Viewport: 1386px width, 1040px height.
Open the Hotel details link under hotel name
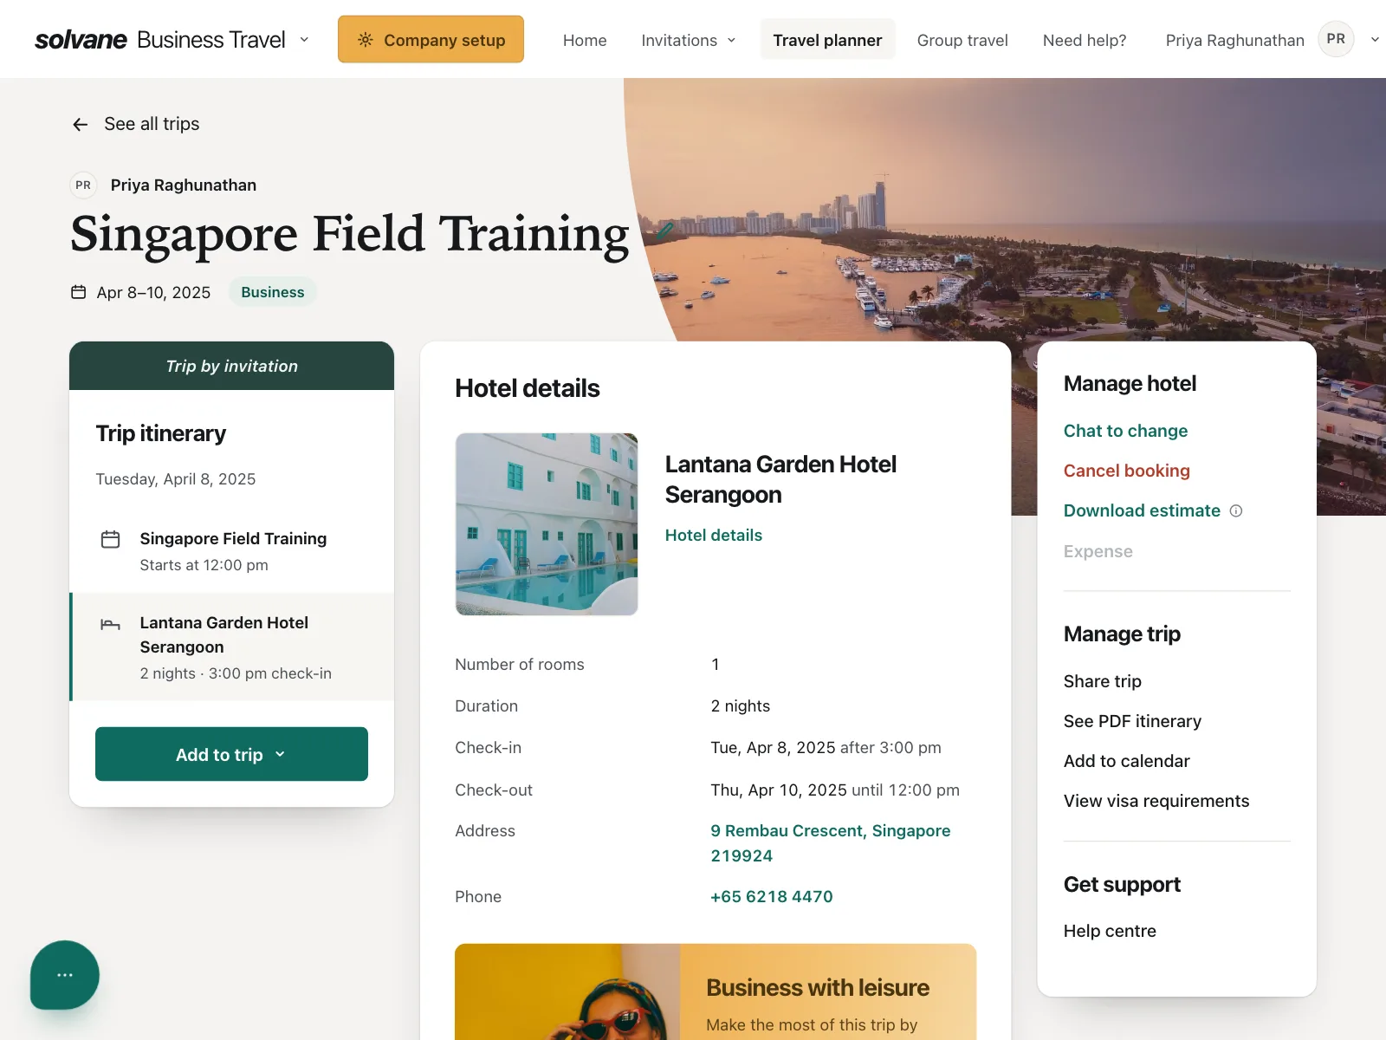click(x=713, y=536)
